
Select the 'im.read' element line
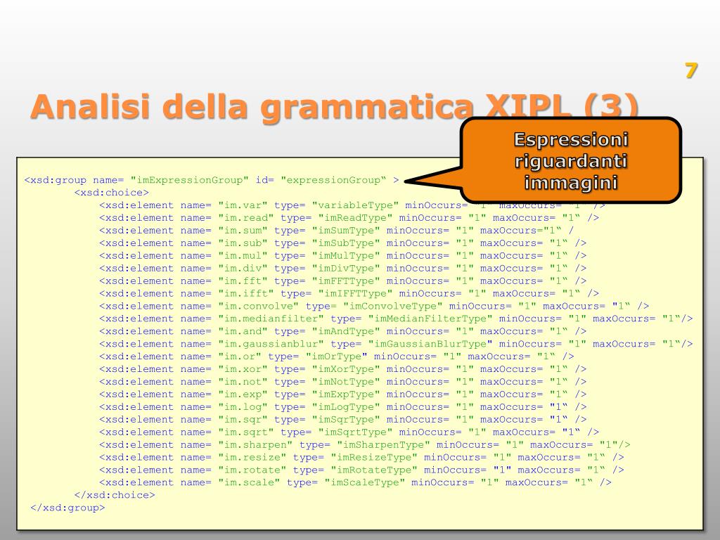point(349,218)
